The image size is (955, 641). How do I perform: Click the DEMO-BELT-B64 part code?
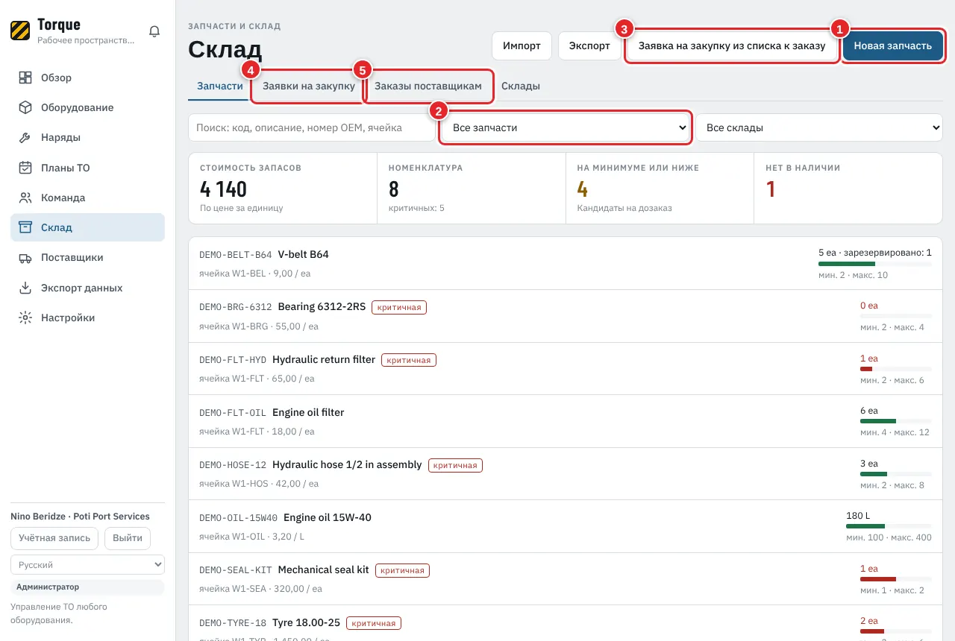point(236,255)
